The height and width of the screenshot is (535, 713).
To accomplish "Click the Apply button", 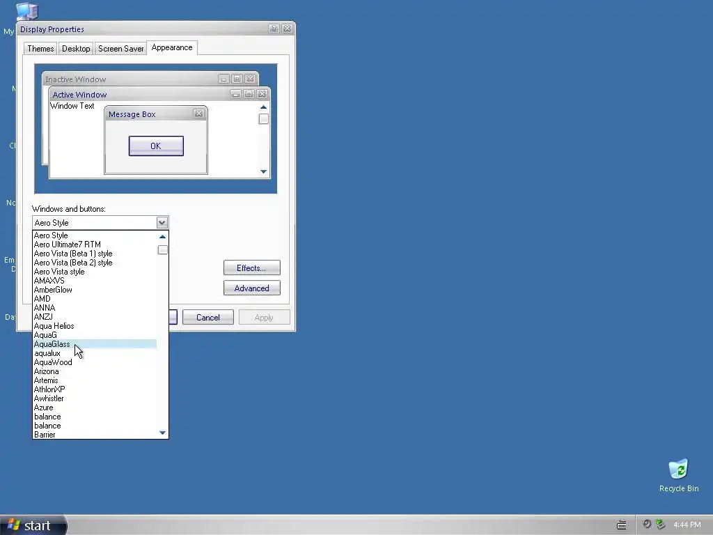I will click(264, 317).
